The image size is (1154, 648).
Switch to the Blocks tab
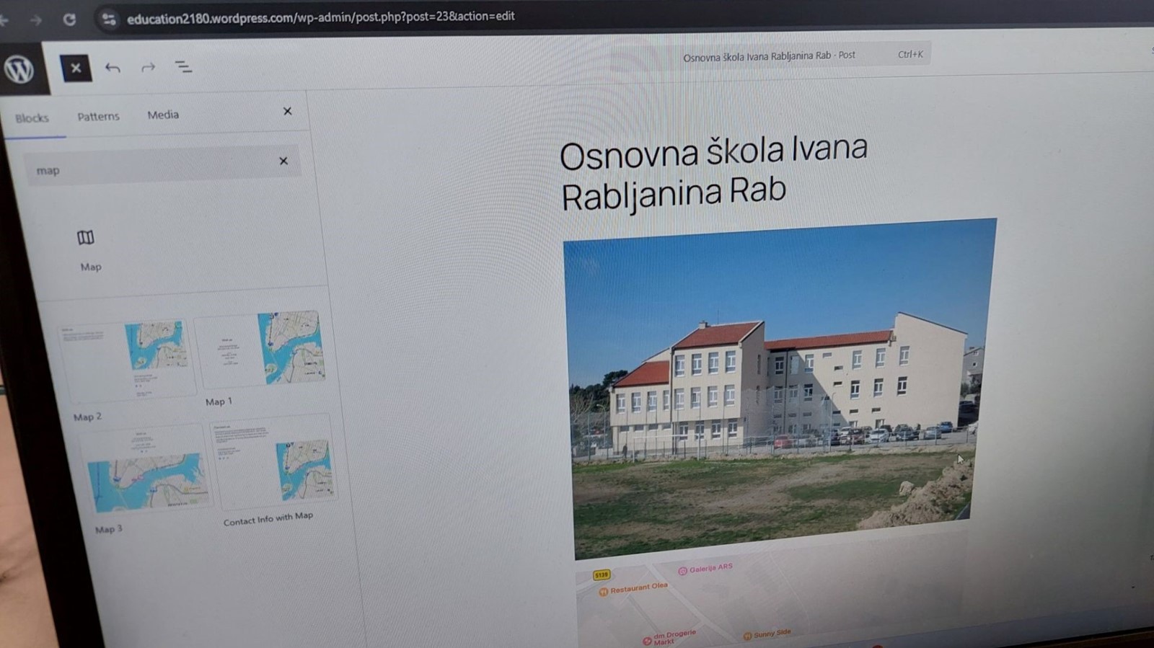32,118
